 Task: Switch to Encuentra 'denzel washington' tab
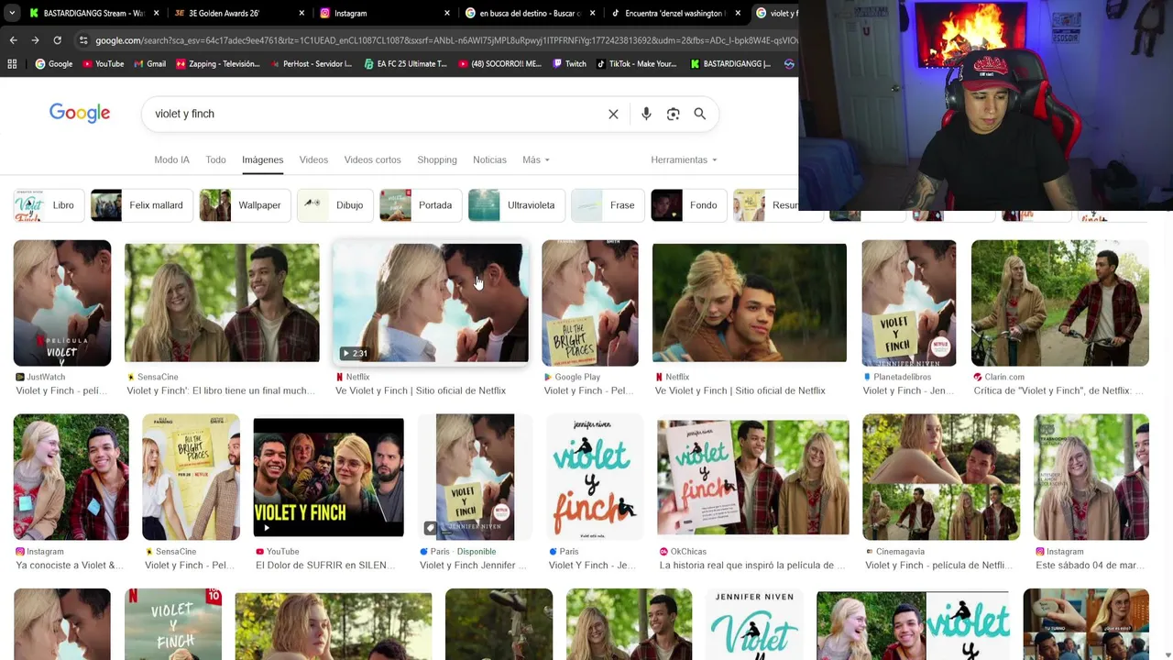pos(674,13)
